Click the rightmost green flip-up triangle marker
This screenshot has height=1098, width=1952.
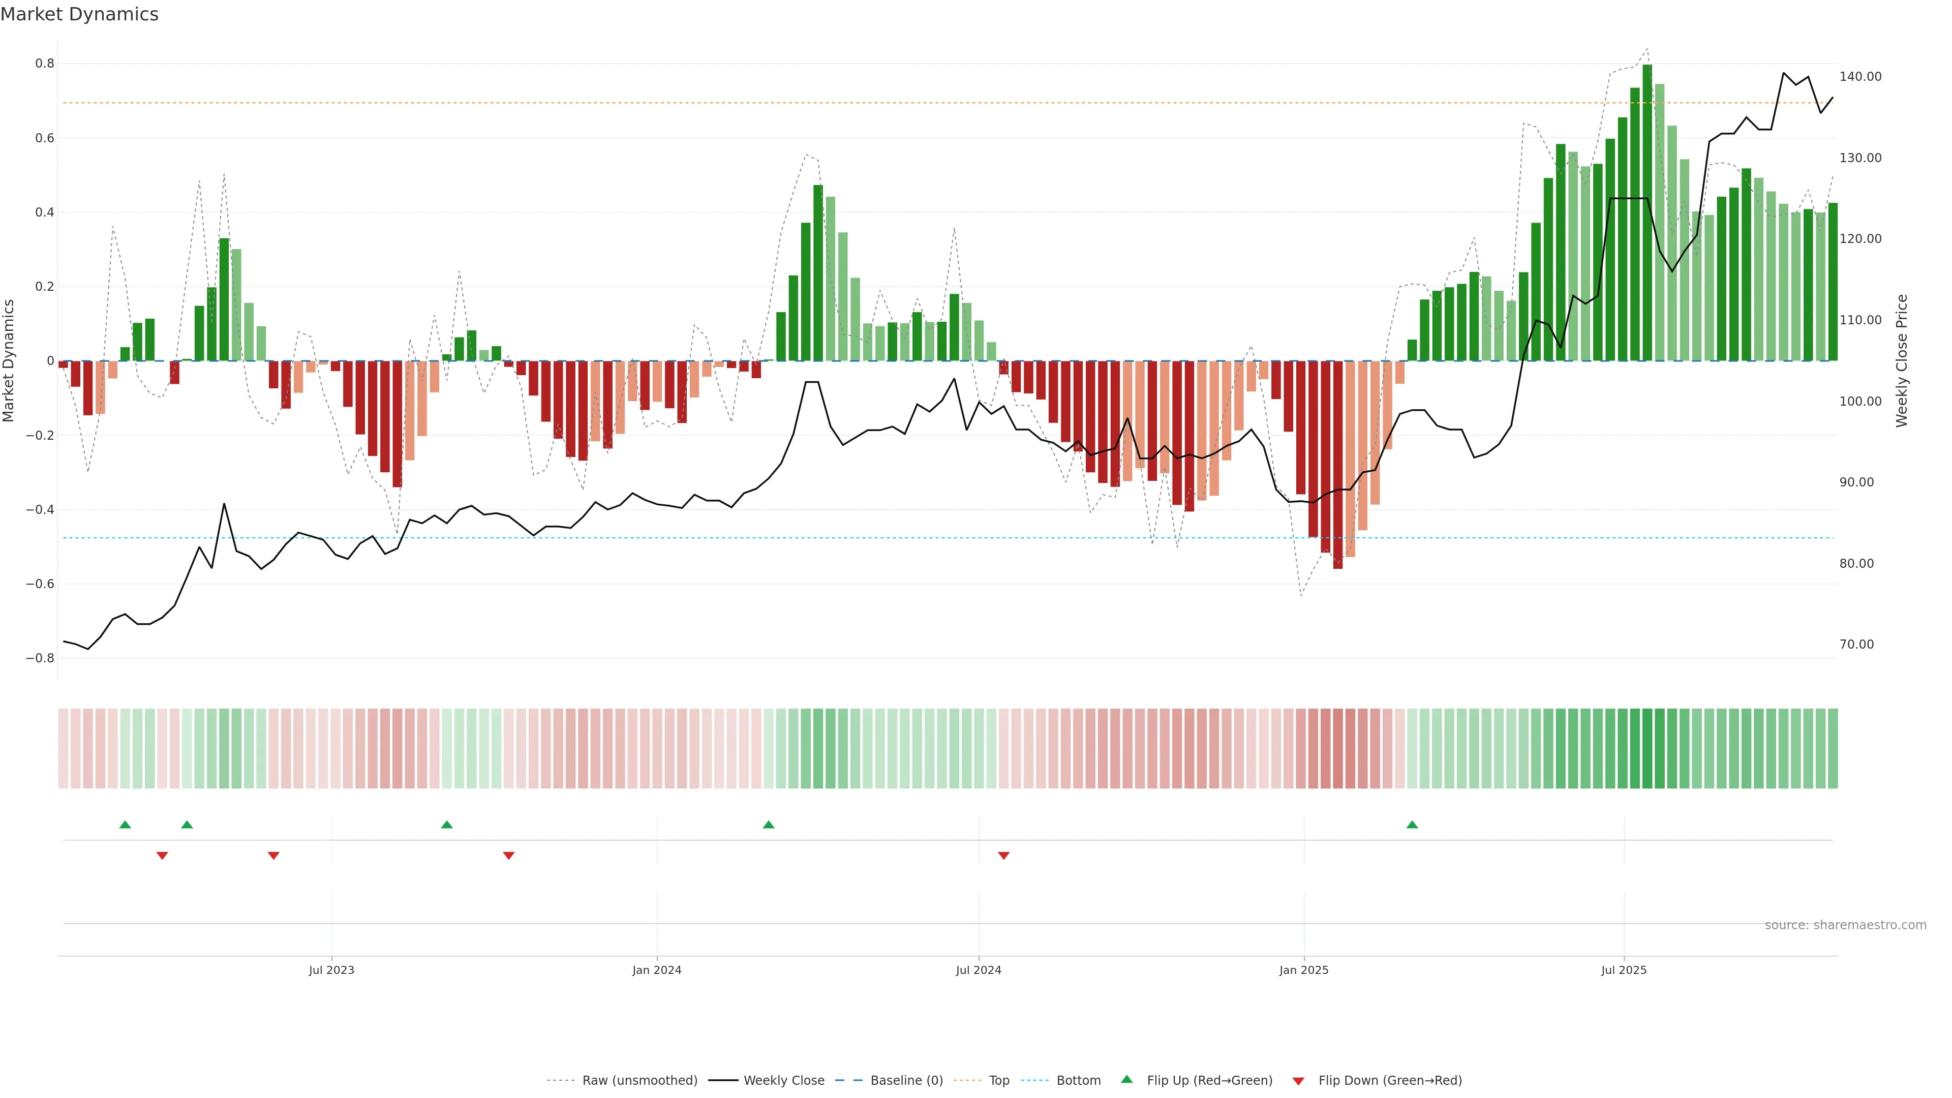[x=1412, y=825]
